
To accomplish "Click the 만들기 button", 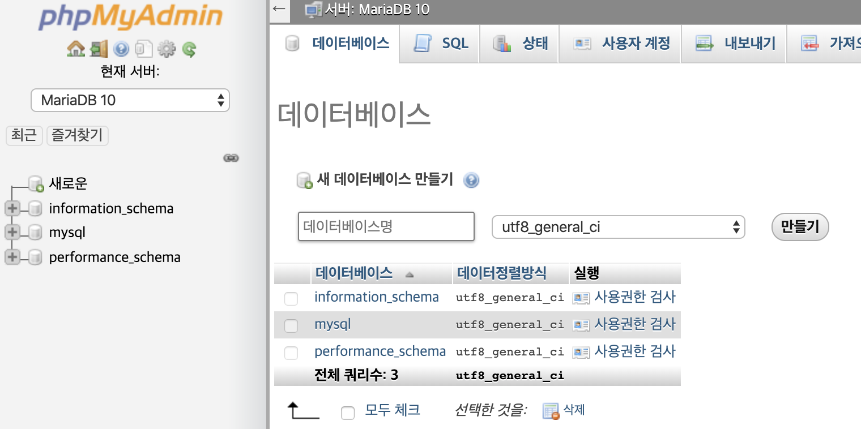I will click(x=800, y=228).
